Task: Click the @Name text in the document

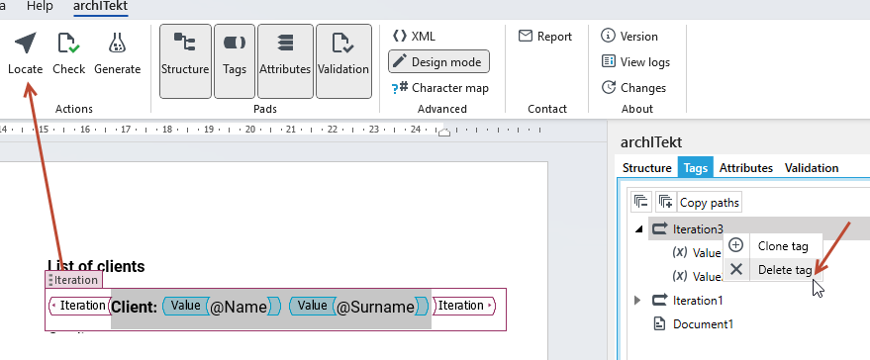Action: tap(238, 307)
